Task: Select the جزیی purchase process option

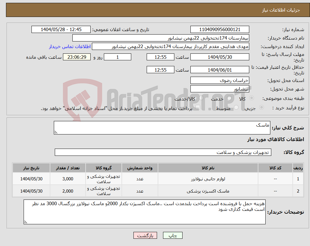Action: click(x=262, y=107)
